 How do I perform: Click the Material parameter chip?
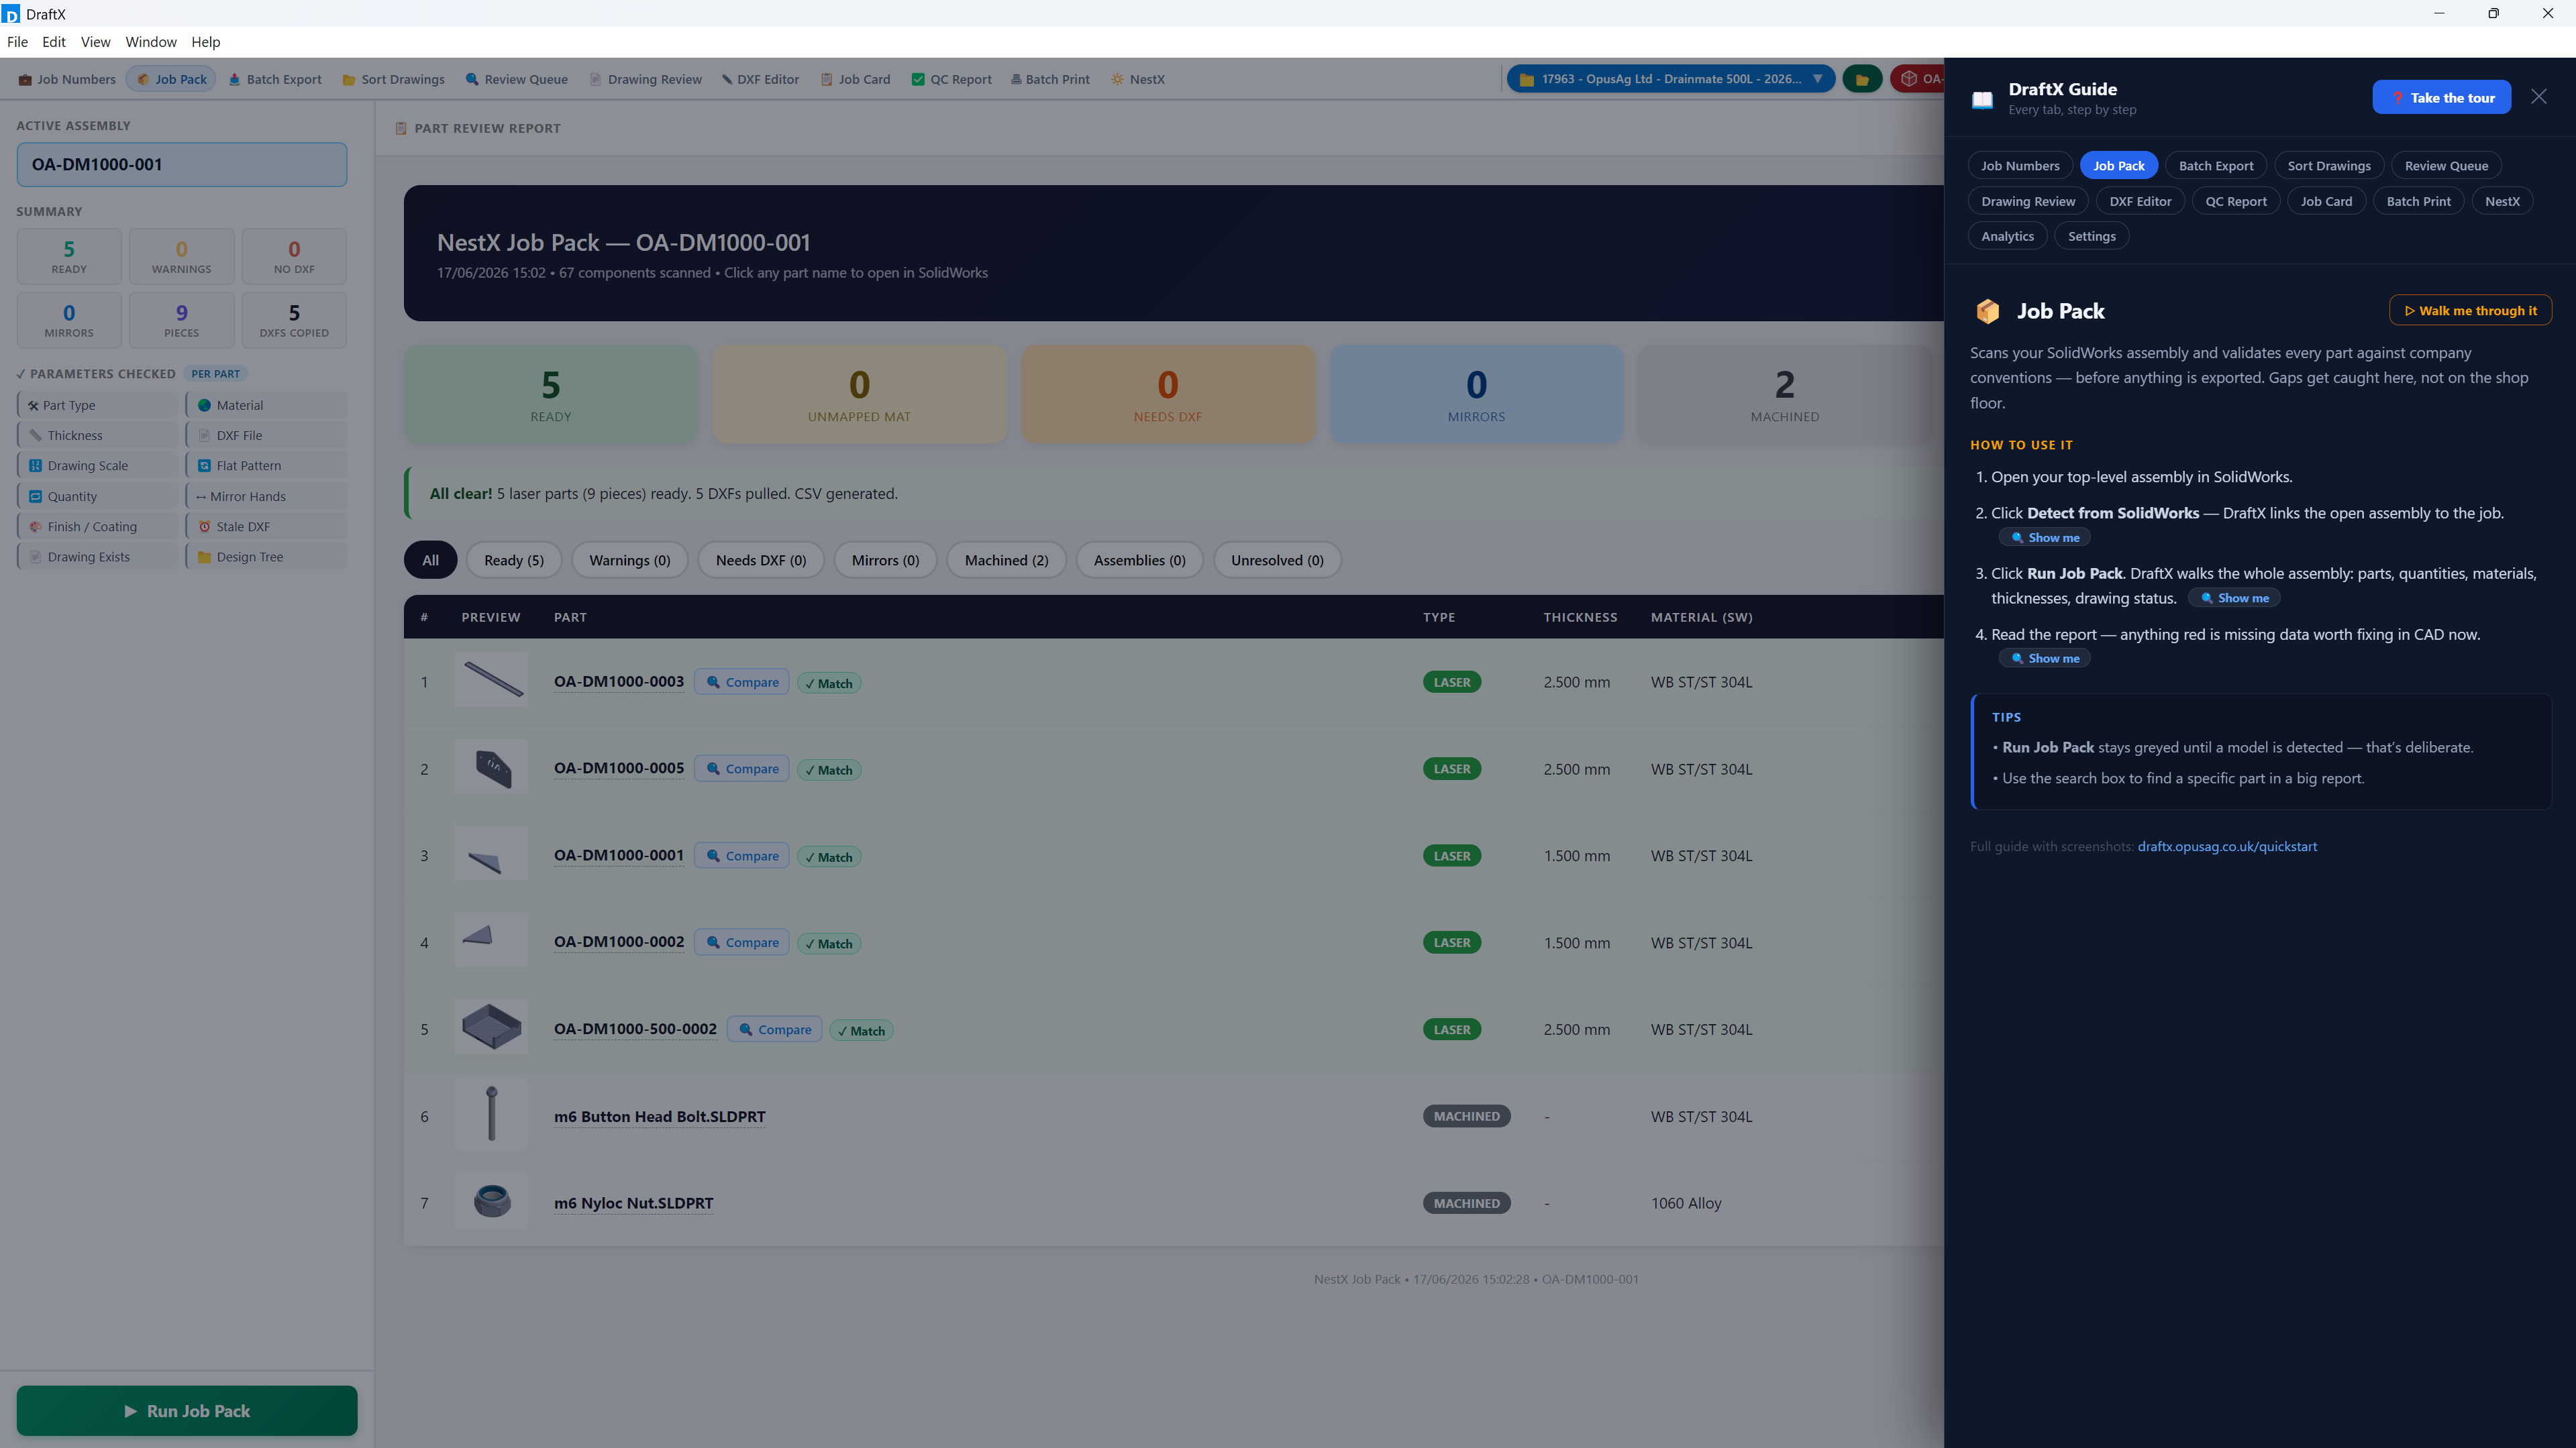(267, 404)
